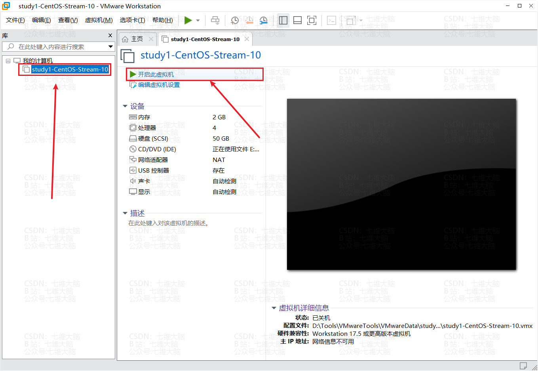Open the 查看(V) menu
Screen dimensions: 538x371
click(x=68, y=20)
